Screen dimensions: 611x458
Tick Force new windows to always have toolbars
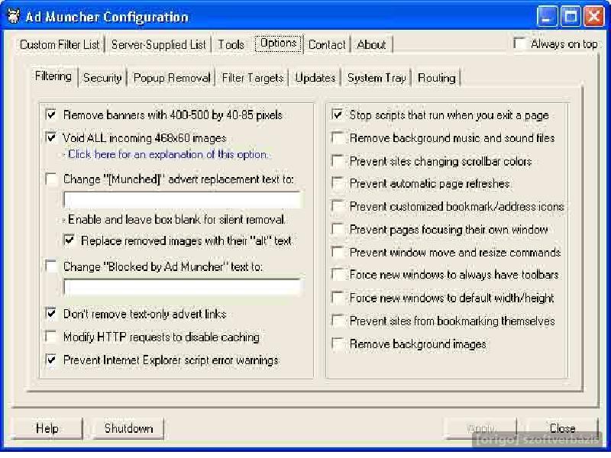(338, 275)
